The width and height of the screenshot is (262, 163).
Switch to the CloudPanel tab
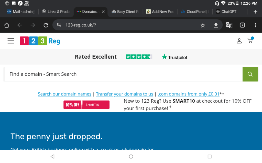pyautogui.click(x=195, y=12)
